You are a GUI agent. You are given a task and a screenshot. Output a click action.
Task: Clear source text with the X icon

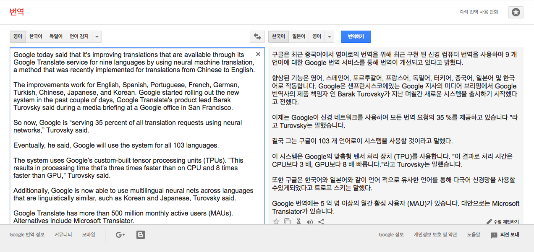click(258, 54)
